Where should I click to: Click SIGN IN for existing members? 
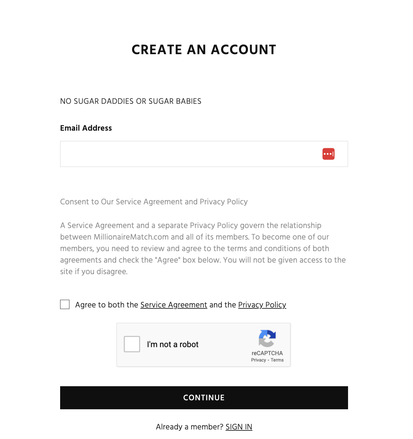point(239,427)
